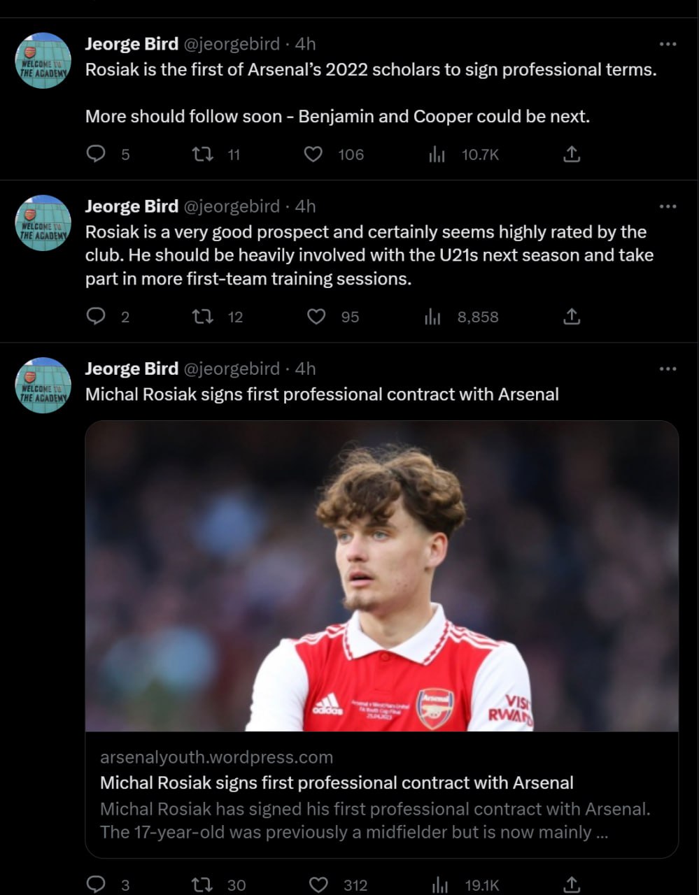Screen dimensions: 699x895
Task: Reply to the 'very good prospect' tweet
Action: coord(95,317)
